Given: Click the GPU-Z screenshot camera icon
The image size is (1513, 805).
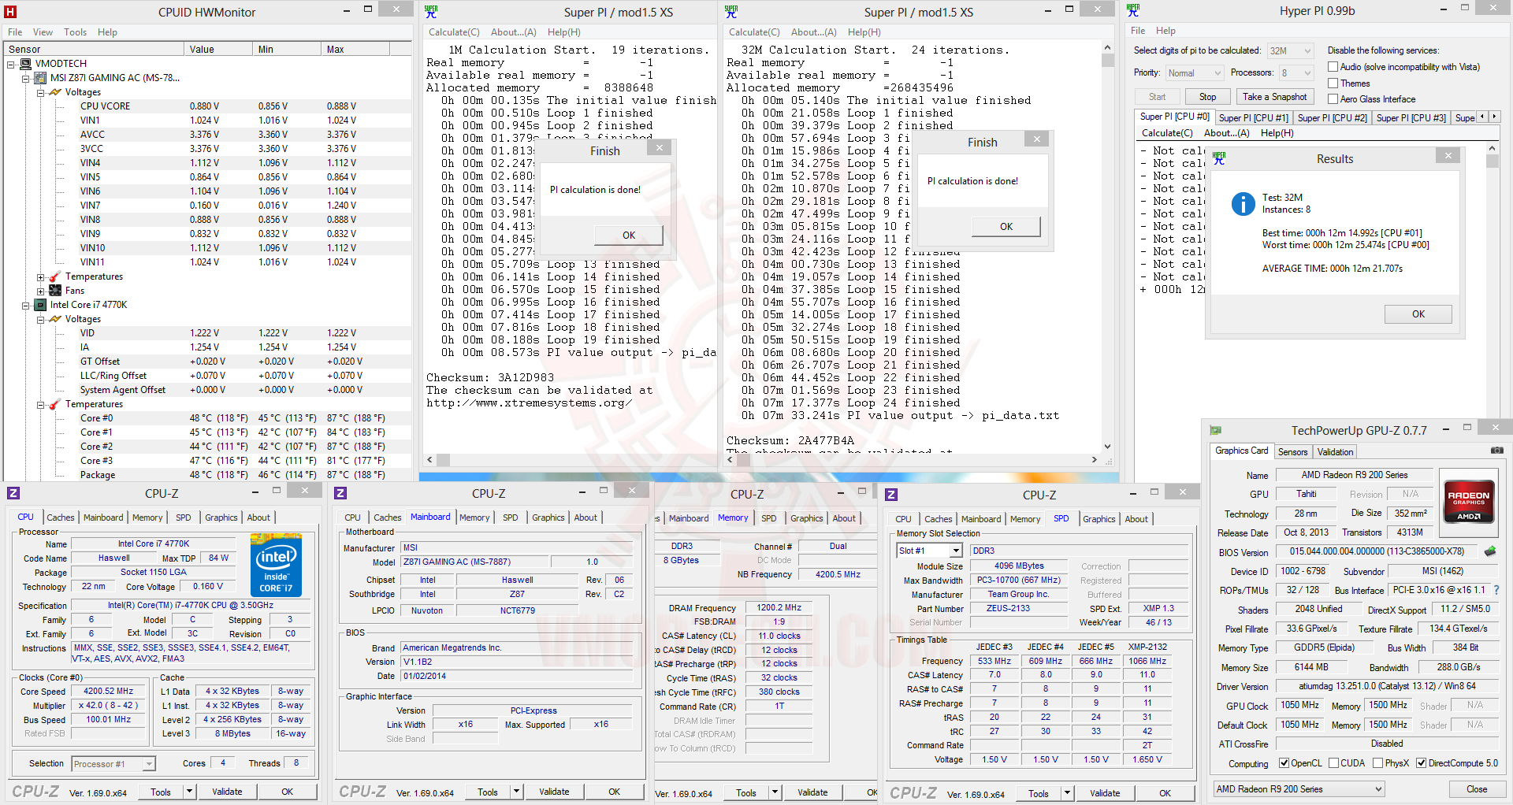Looking at the screenshot, I should (1496, 451).
